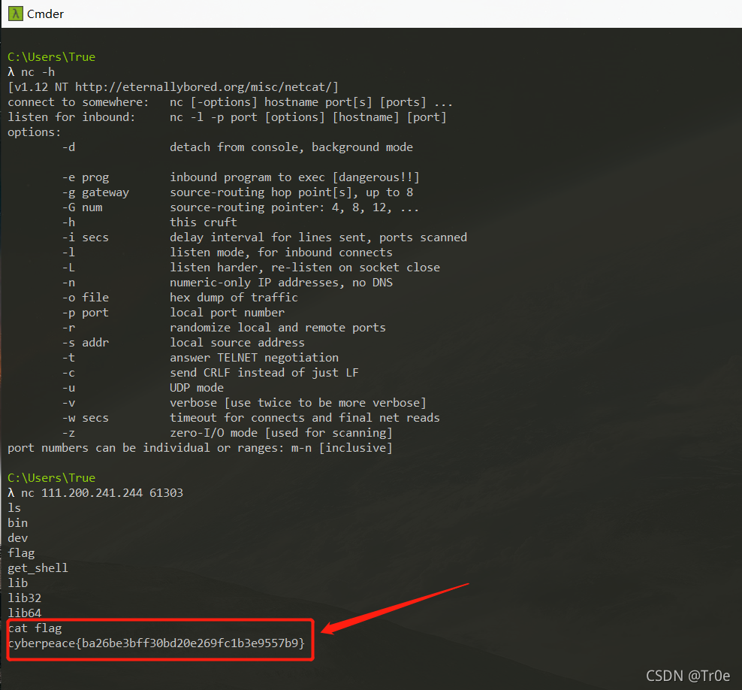Click the '-c send CRLF' option line
The image size is (742, 690).
(210, 373)
